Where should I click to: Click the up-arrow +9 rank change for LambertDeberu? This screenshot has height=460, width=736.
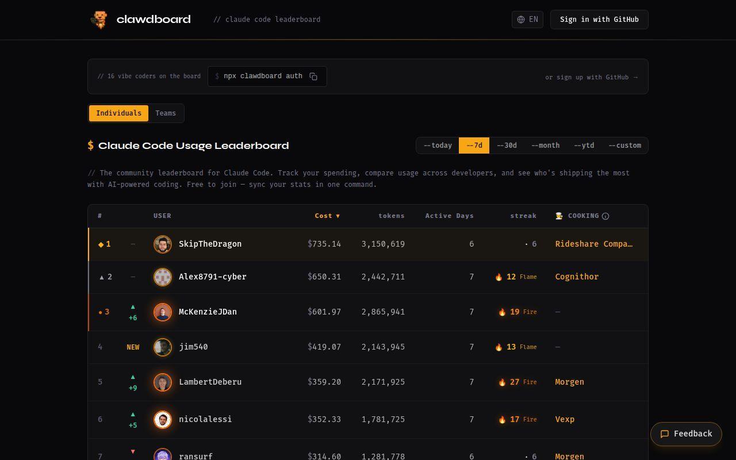click(x=133, y=382)
